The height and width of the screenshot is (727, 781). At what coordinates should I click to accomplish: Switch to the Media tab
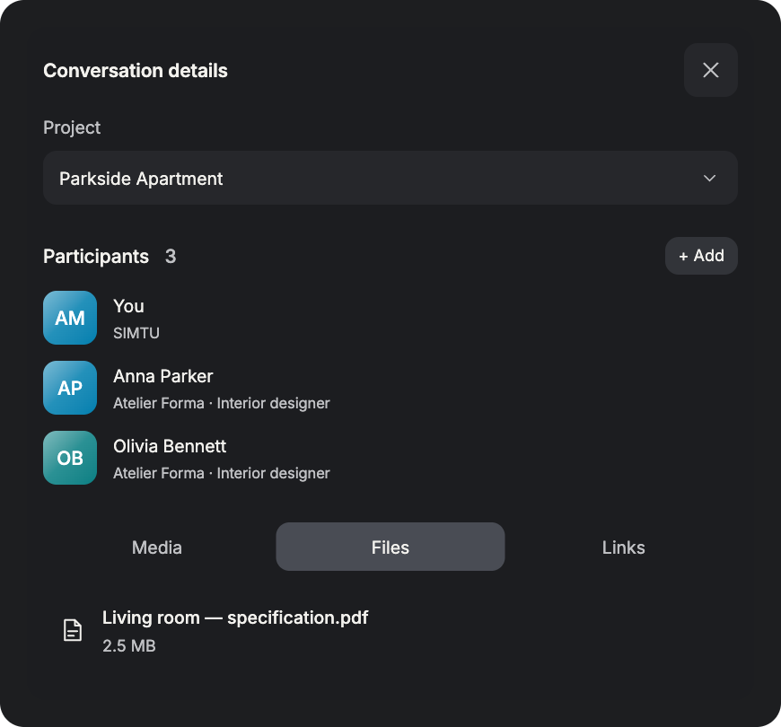click(x=157, y=547)
